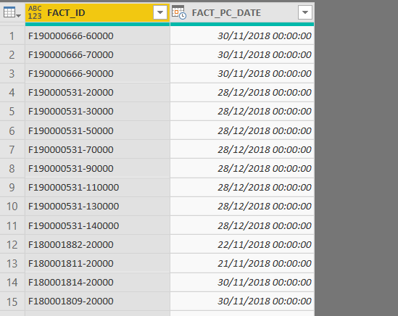Select cell F190000531-70000
The width and height of the screenshot is (398, 316).
coord(97,149)
